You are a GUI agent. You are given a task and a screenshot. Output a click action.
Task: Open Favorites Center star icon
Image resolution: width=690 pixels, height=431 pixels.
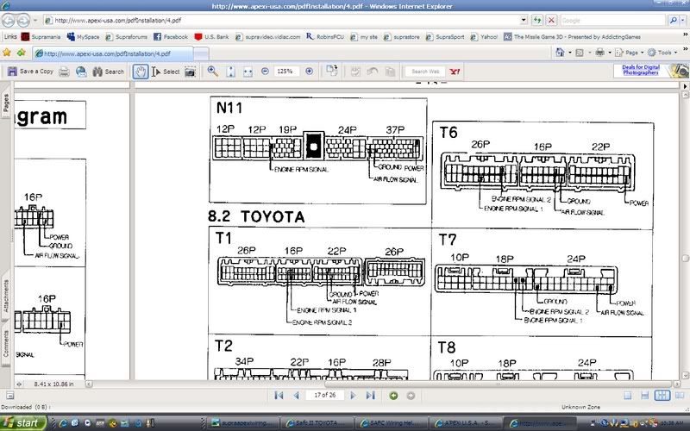click(x=7, y=53)
